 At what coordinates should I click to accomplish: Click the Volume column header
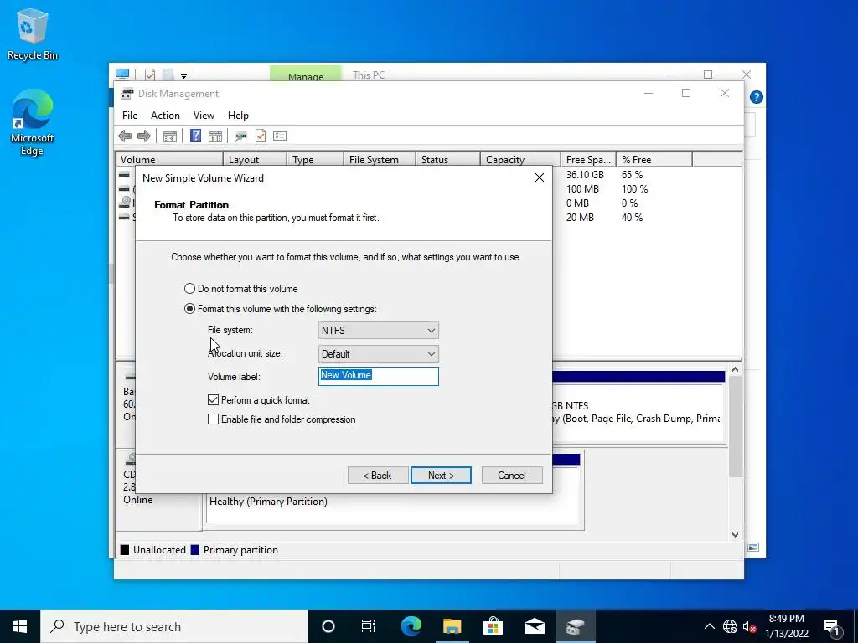coord(169,160)
